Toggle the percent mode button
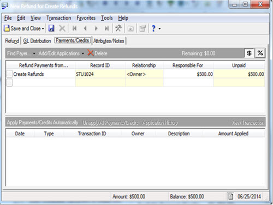This screenshot has height=205, width=273. (260, 53)
